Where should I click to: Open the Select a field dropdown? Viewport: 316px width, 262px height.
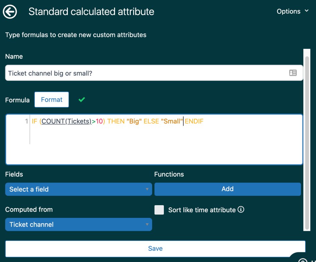79,189
